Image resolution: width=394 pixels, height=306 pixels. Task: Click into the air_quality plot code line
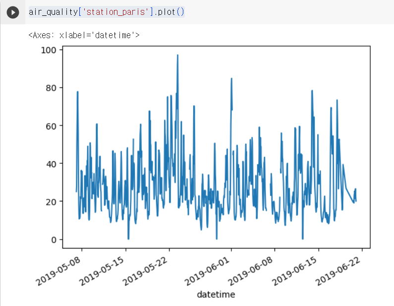pos(107,12)
